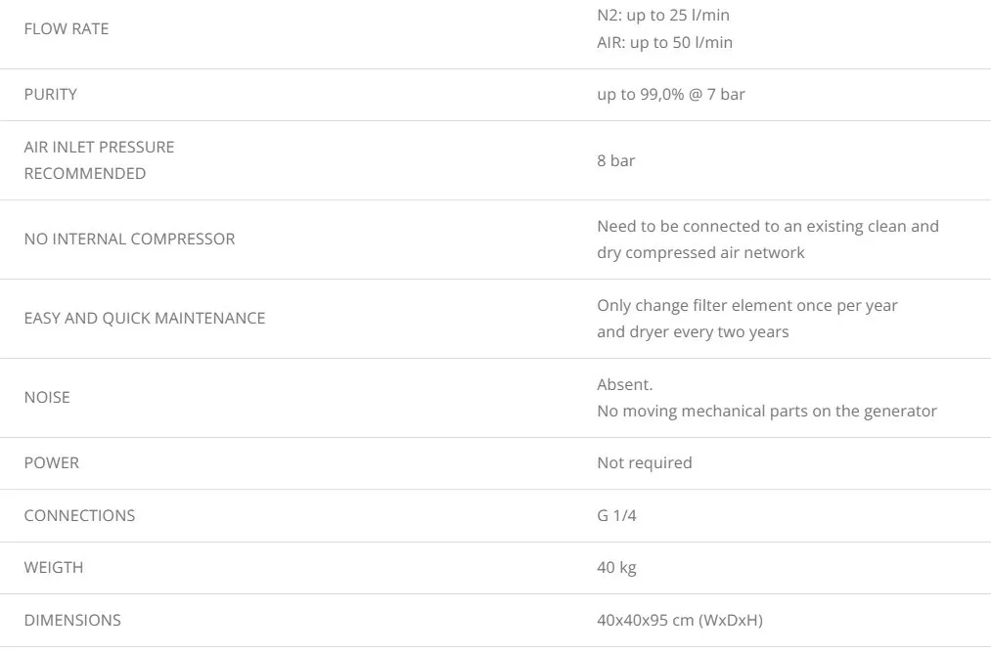Click the AIR up to 50 l/min value
991x653 pixels.
[x=664, y=43]
